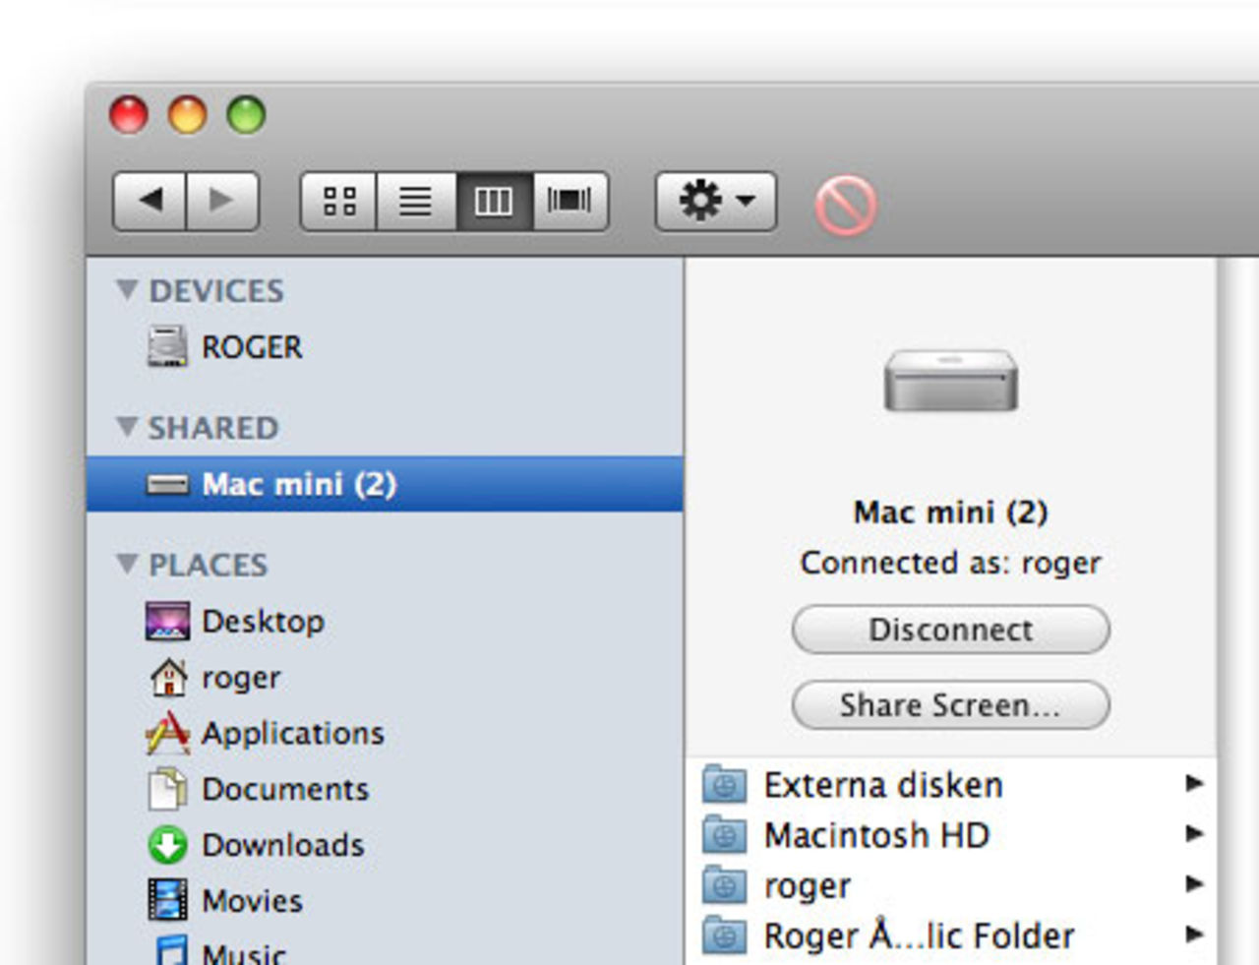Open the roger home folder in the sidebar
This screenshot has width=1259, height=965.
tap(240, 678)
